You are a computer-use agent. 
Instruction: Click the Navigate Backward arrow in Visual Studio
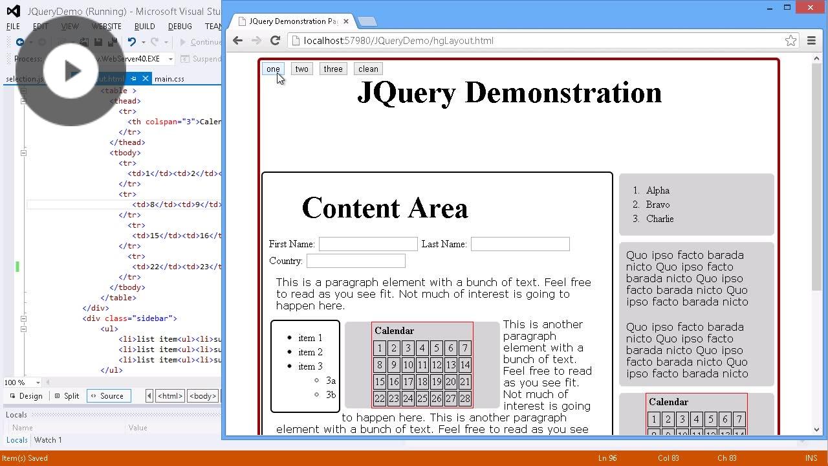(20, 41)
